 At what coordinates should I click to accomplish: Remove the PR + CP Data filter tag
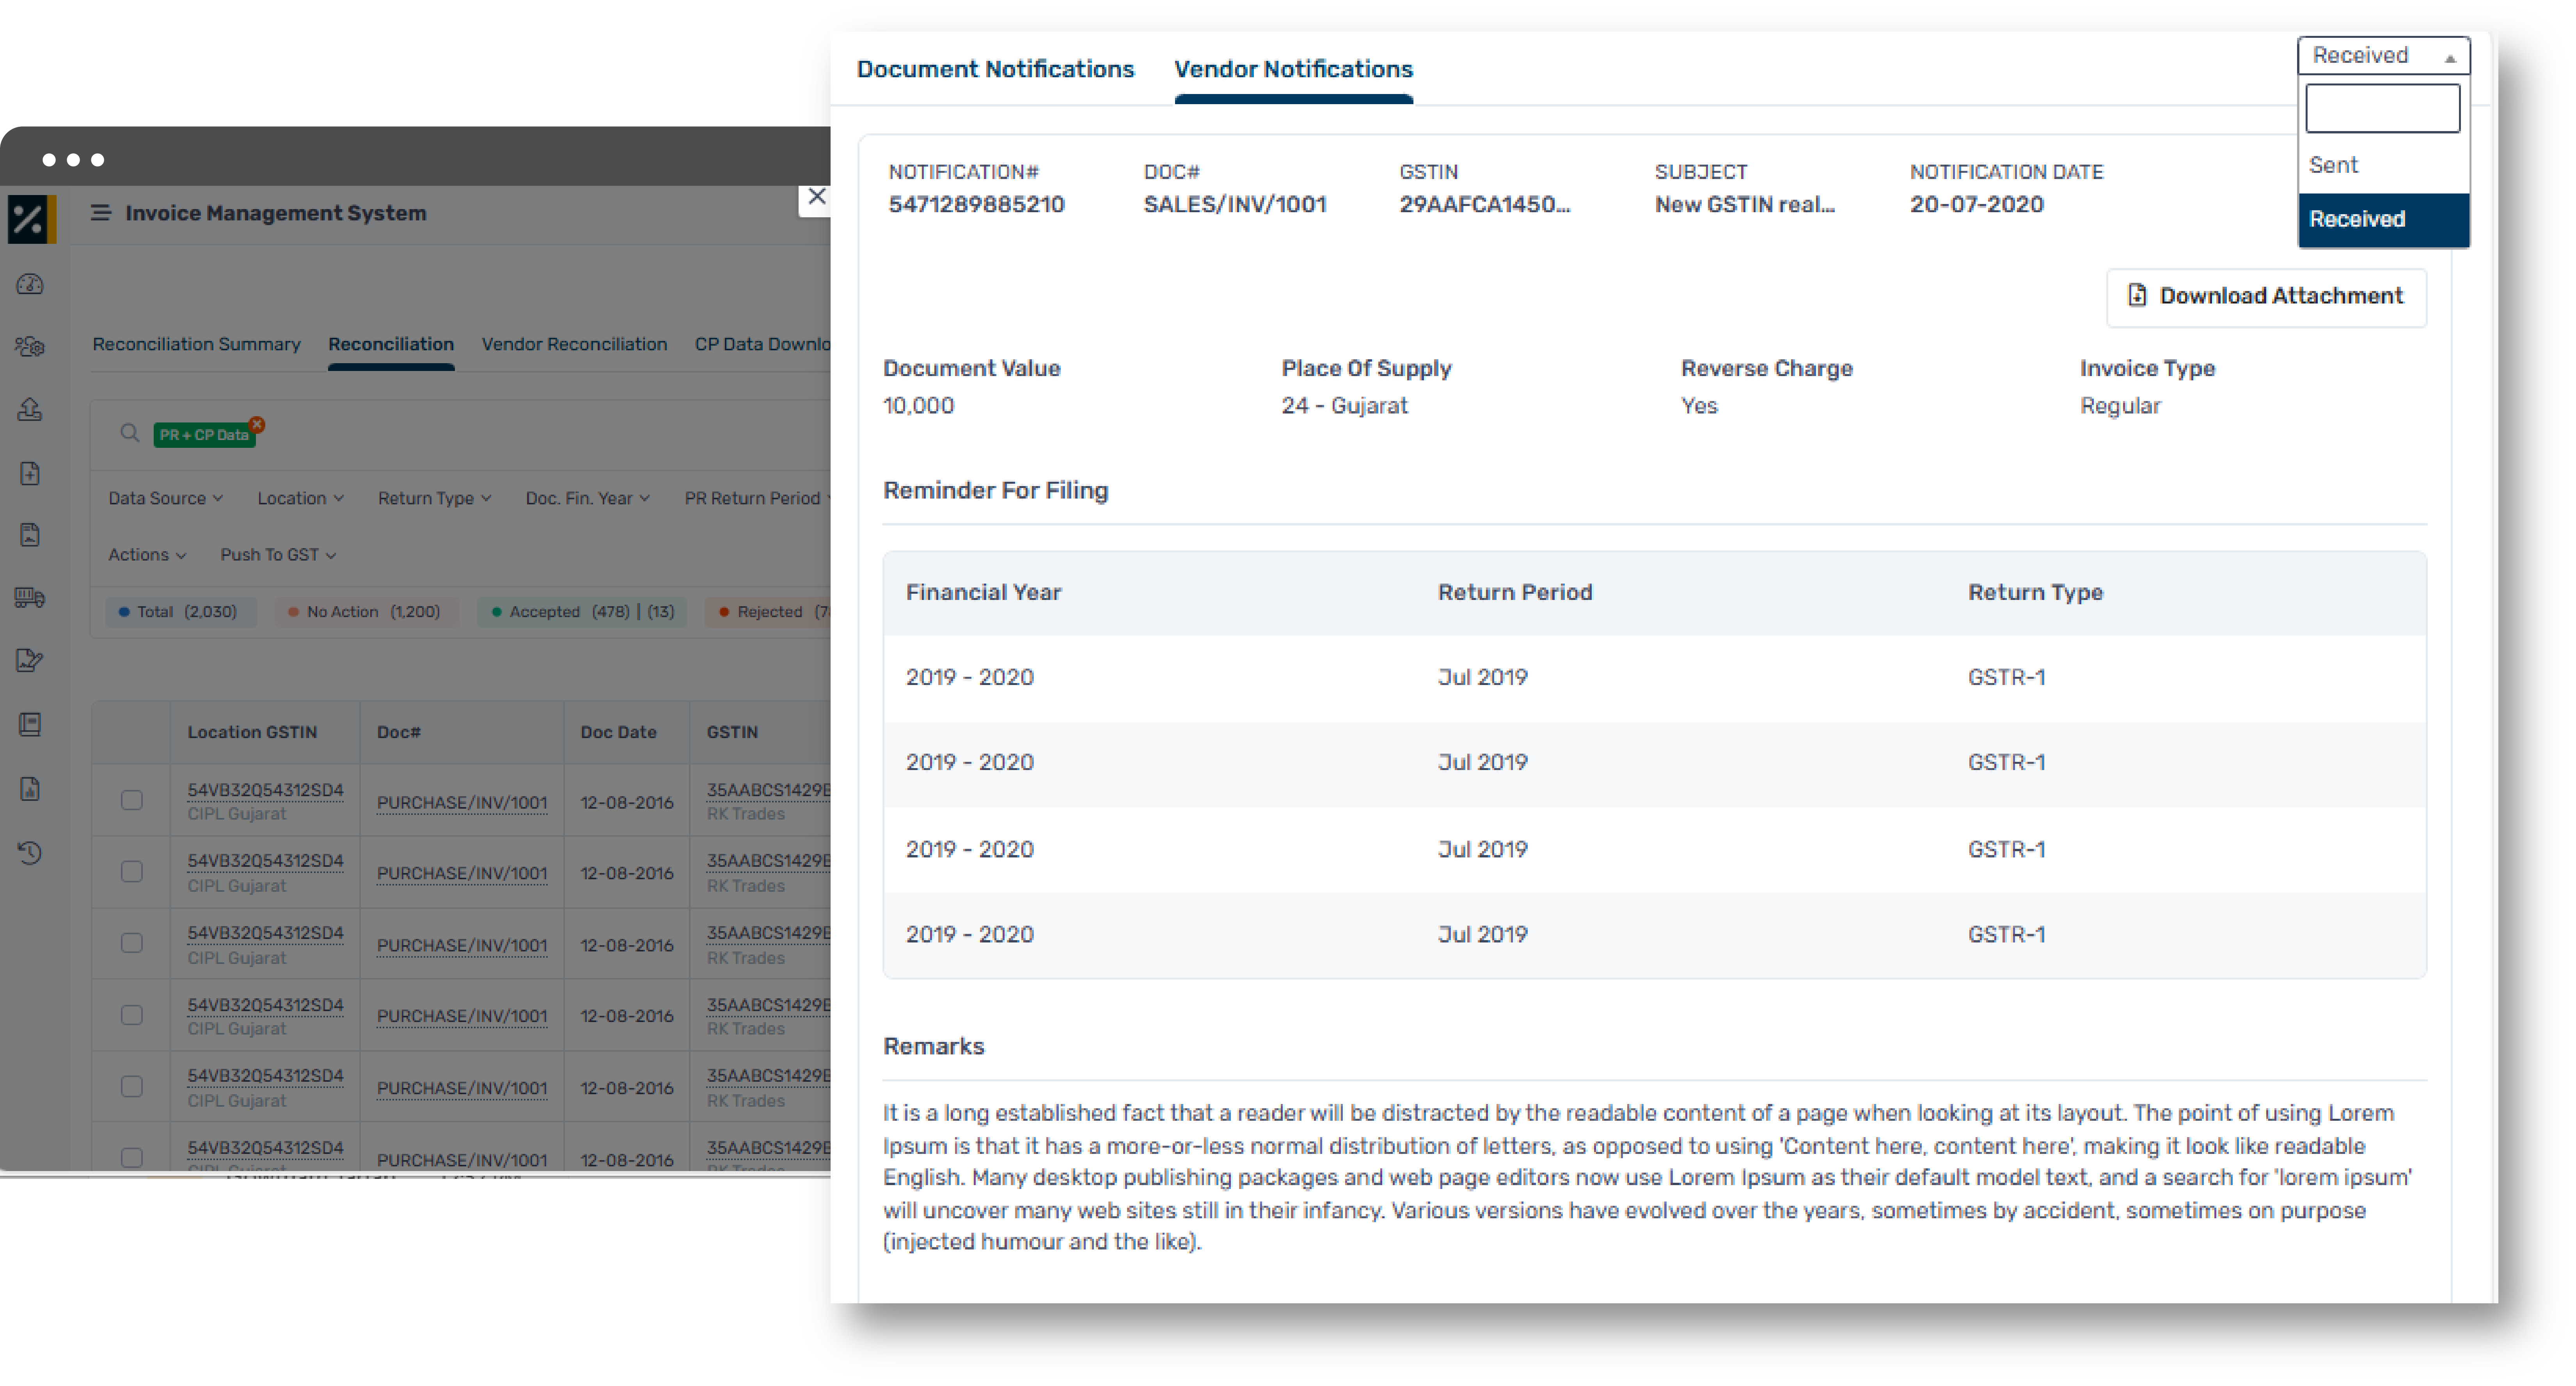pos(258,424)
